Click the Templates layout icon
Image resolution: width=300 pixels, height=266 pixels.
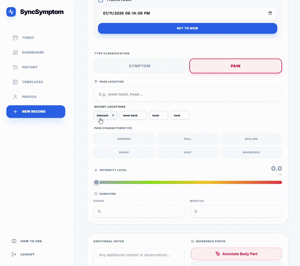[x=15, y=82]
